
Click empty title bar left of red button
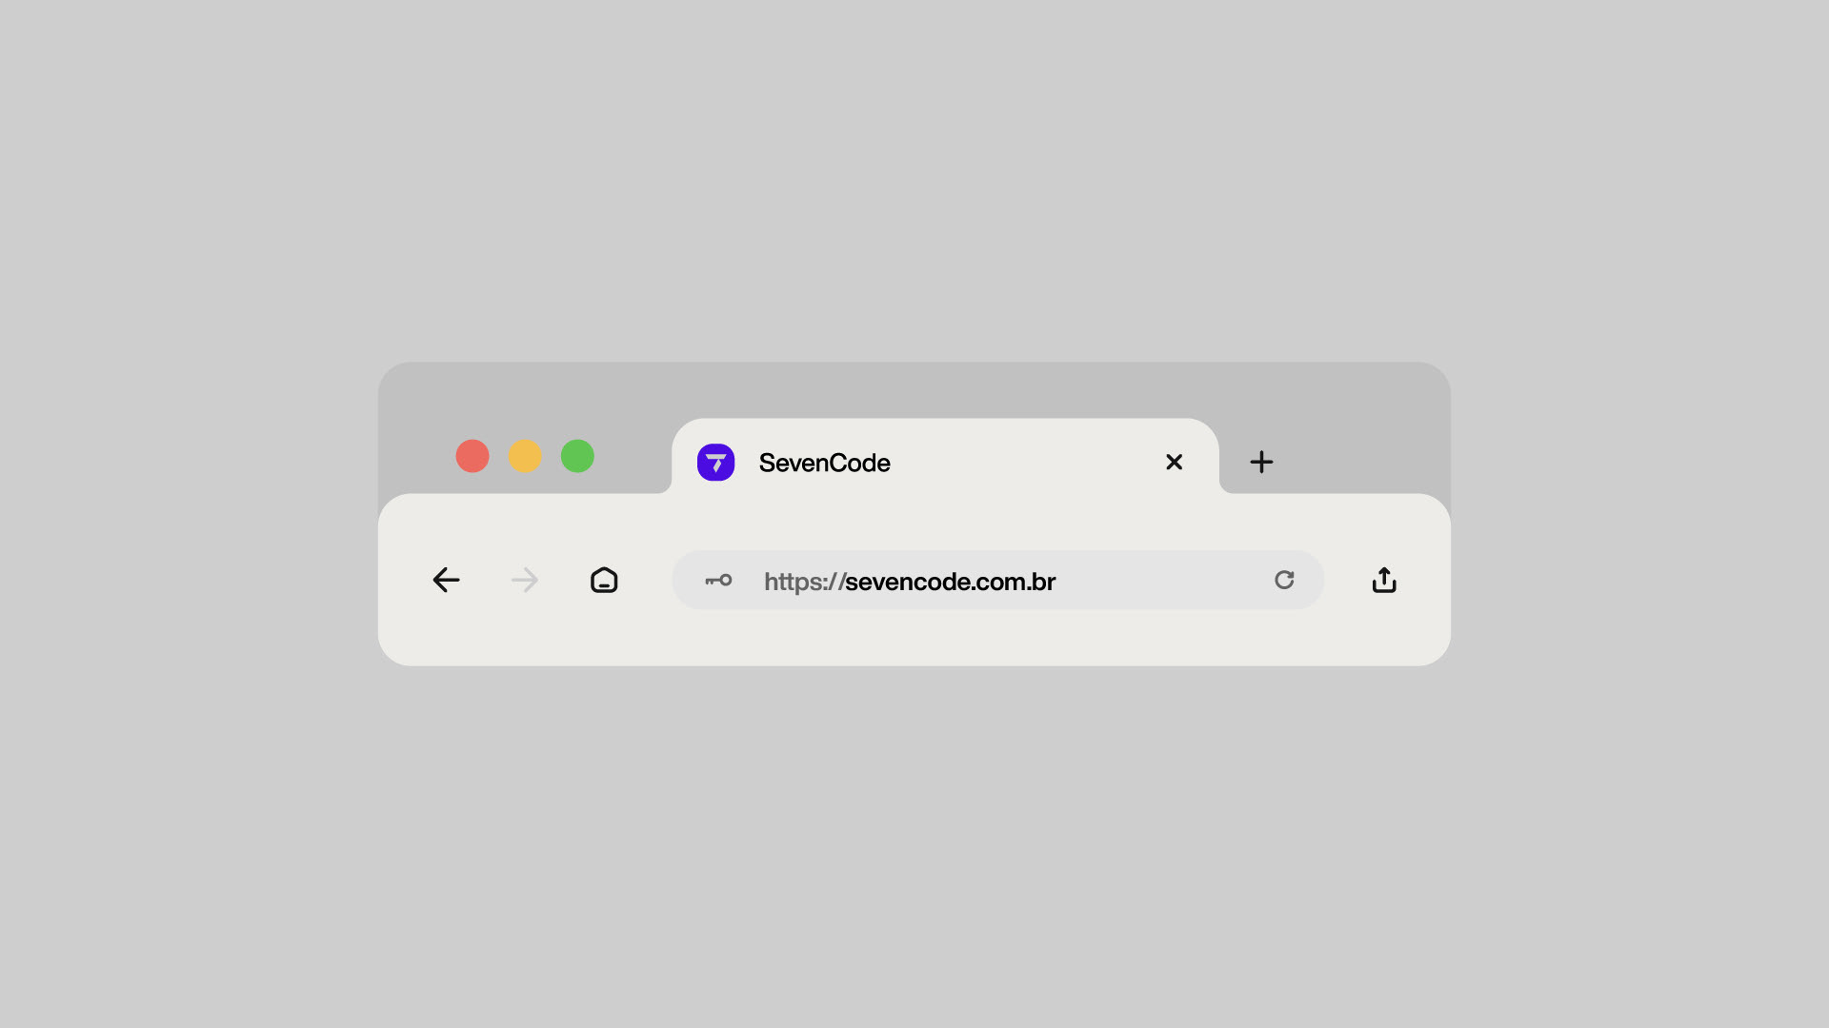point(414,447)
